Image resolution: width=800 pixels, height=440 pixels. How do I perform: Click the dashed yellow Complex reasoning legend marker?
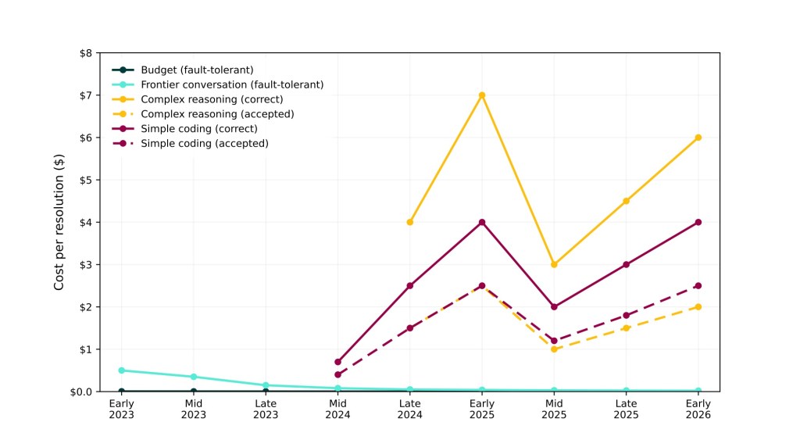(x=123, y=114)
